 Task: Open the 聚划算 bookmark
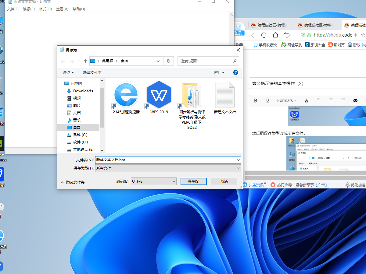[336, 45]
